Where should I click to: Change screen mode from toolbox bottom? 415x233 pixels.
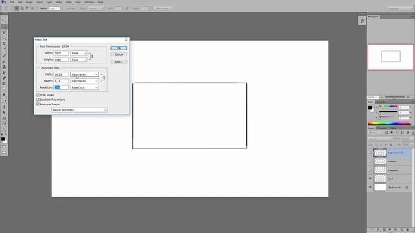point(4,153)
